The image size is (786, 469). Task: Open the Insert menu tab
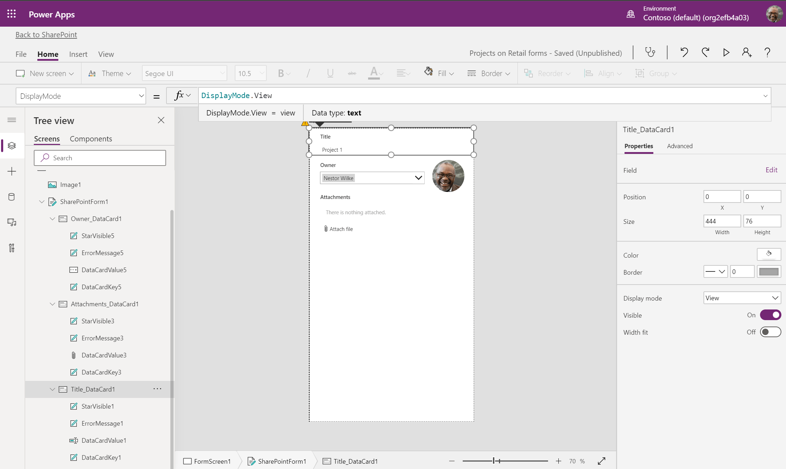78,54
